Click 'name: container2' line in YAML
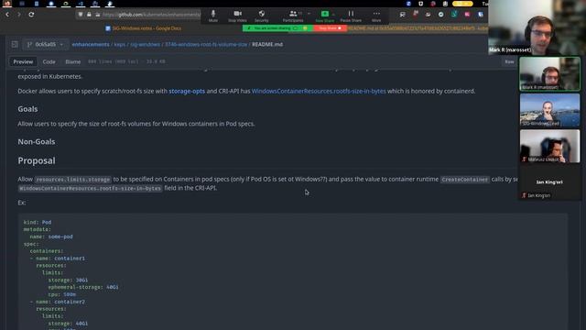 60,302
